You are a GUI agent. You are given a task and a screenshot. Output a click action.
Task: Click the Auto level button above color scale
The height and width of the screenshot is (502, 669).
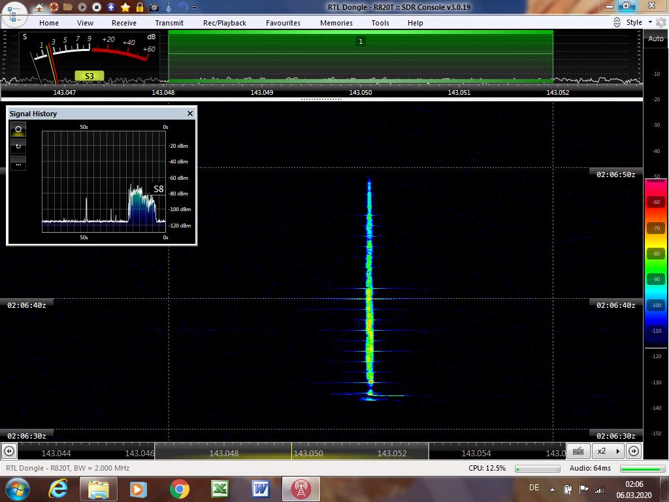pyautogui.click(x=656, y=39)
